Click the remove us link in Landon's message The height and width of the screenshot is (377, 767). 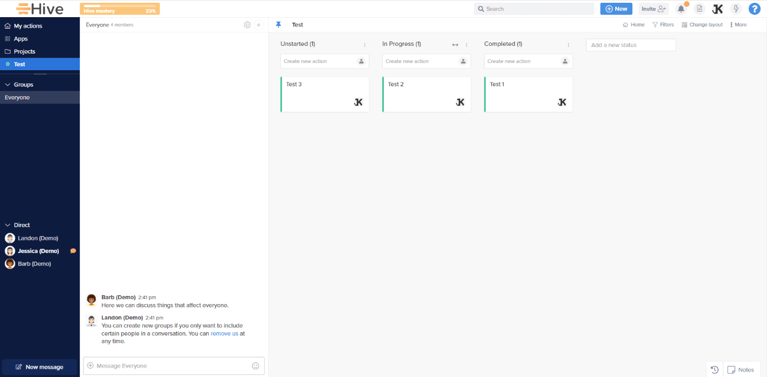tap(225, 333)
